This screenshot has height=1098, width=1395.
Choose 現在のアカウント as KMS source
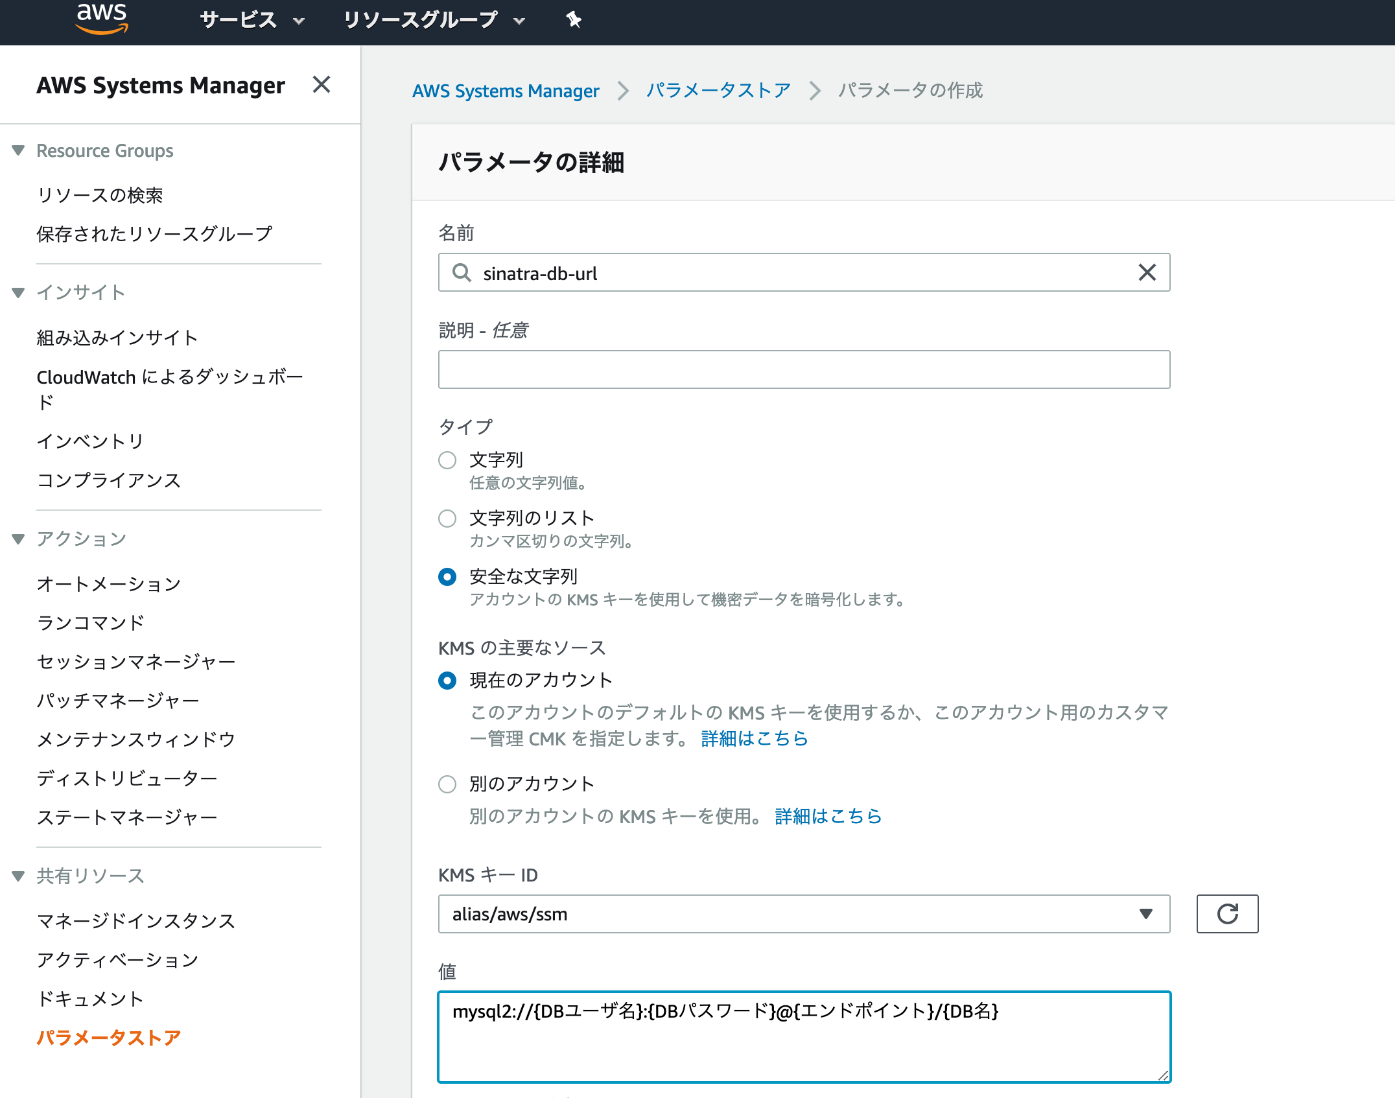447,681
